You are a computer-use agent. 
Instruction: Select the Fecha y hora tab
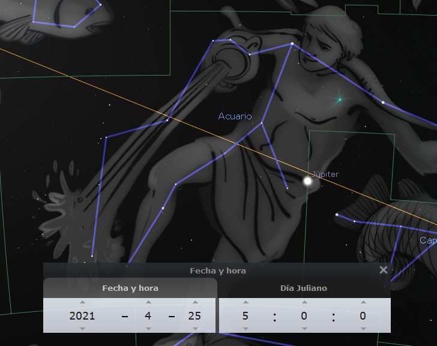pyautogui.click(x=130, y=288)
